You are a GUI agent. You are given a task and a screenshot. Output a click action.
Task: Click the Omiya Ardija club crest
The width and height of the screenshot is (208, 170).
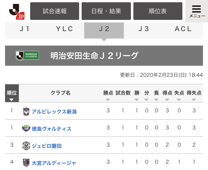pos(26,163)
